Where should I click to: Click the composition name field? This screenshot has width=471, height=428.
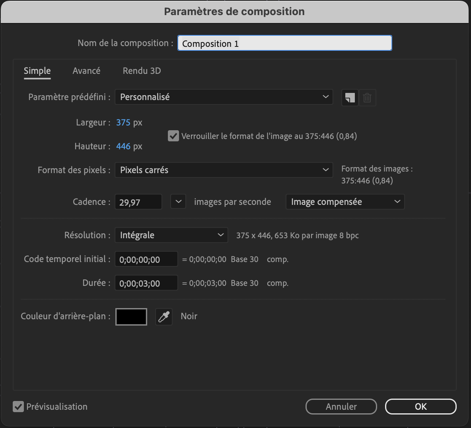[x=285, y=43]
